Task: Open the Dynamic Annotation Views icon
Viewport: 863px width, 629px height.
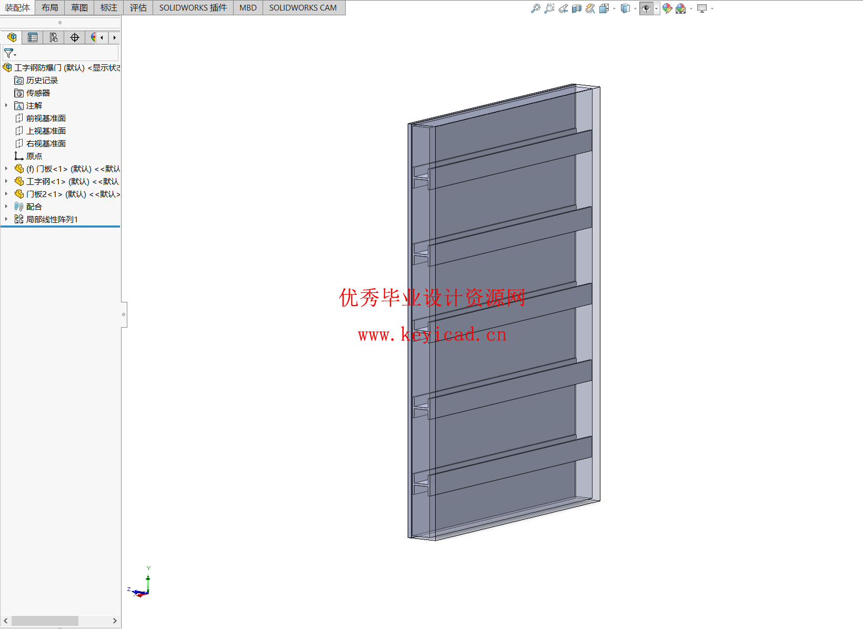Action: click(590, 8)
